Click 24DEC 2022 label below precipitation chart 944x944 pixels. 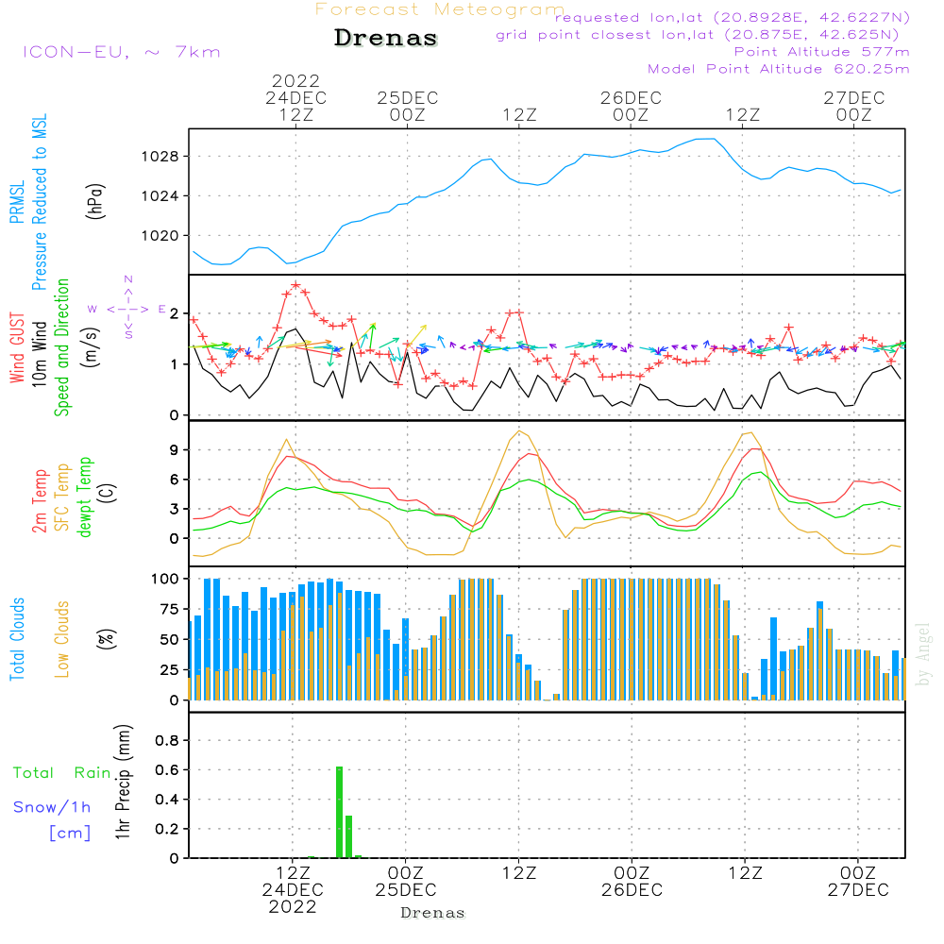pyautogui.click(x=293, y=889)
